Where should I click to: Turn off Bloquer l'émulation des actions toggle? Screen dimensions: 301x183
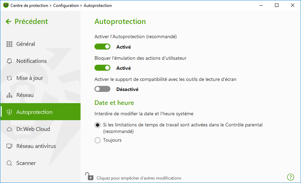(x=102, y=68)
